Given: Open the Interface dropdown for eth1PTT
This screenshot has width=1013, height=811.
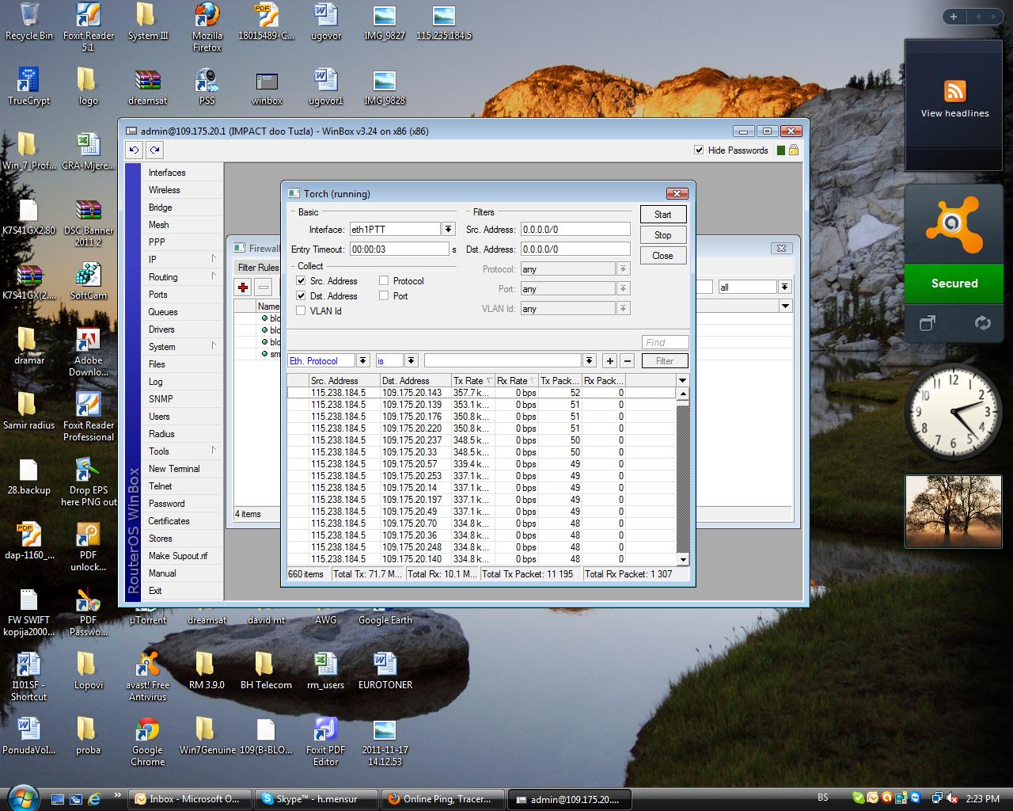Looking at the screenshot, I should click(448, 230).
